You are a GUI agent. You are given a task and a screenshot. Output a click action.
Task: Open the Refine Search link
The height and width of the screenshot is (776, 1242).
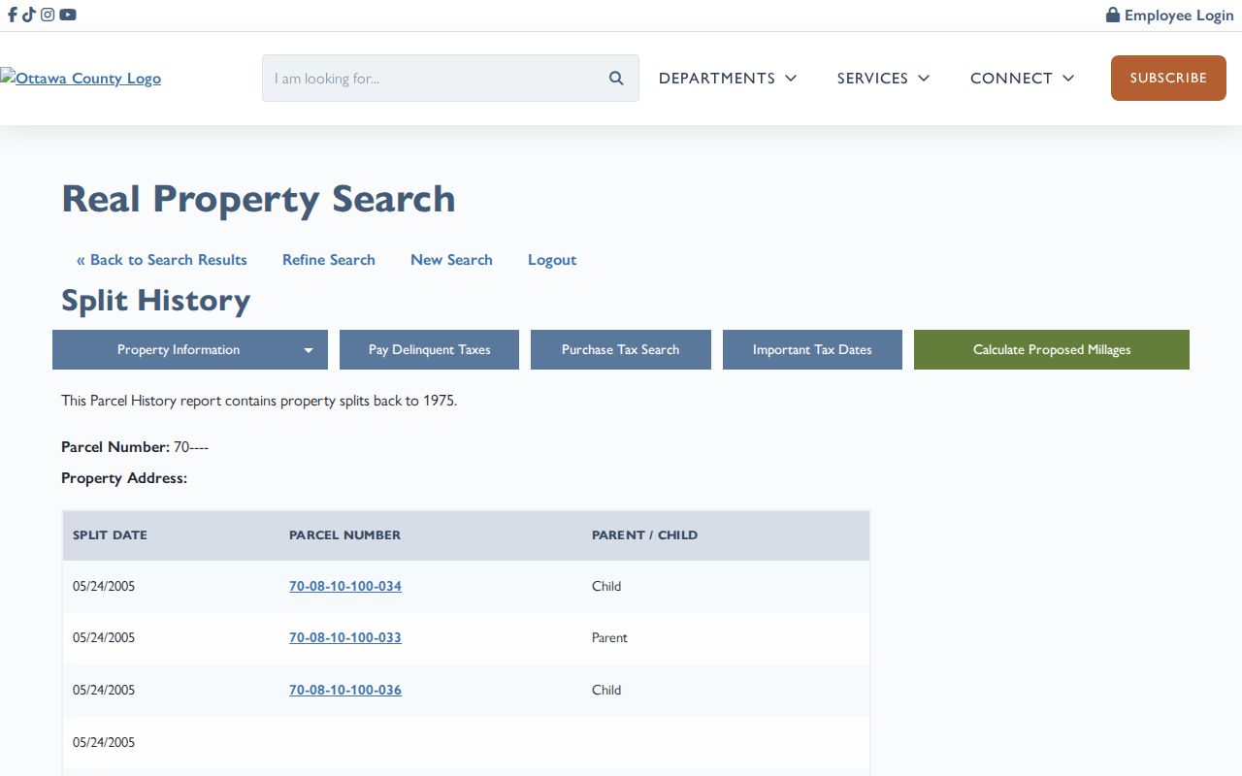coord(329,260)
